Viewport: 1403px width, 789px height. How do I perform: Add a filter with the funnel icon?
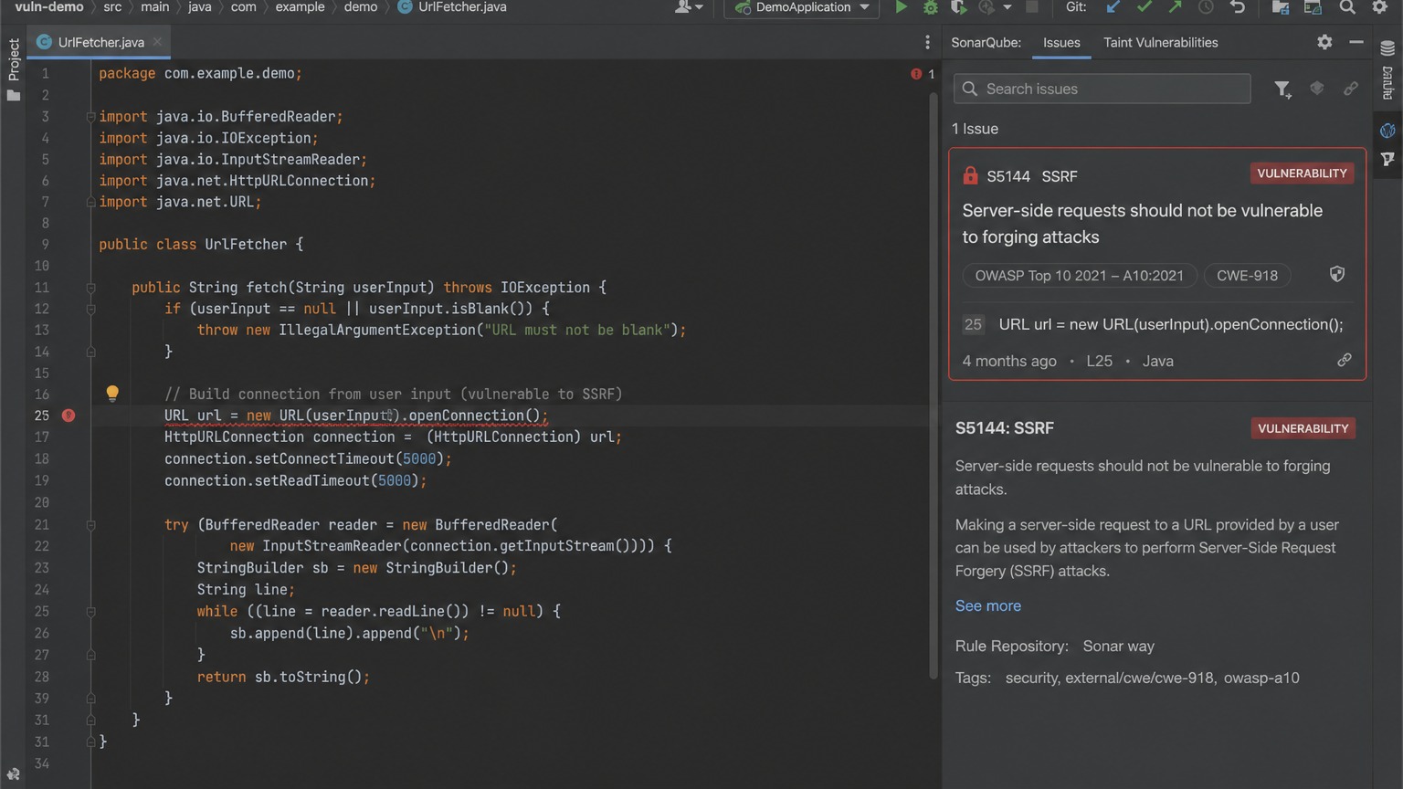pos(1282,89)
